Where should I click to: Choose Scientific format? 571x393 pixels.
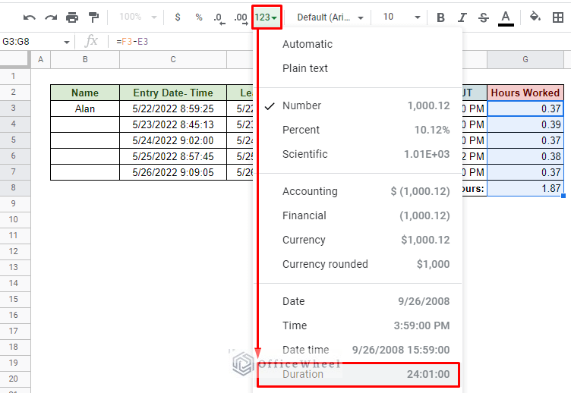coord(358,154)
